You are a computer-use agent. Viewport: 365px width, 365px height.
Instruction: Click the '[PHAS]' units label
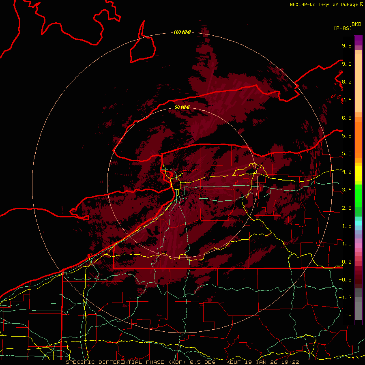point(343,28)
